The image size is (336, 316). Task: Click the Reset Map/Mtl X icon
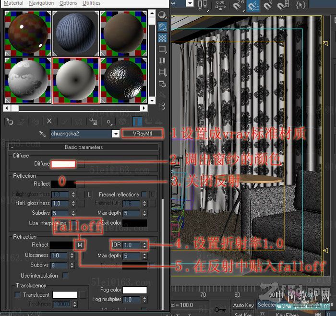point(49,122)
